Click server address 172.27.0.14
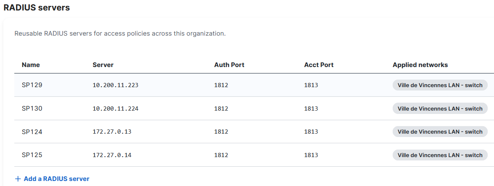 [x=112, y=155]
